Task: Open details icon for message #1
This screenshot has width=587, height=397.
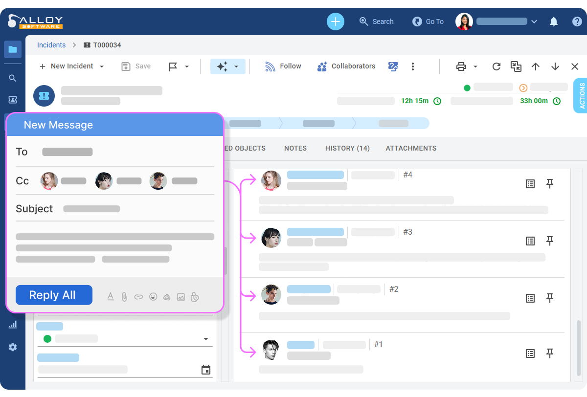Action: pos(530,353)
